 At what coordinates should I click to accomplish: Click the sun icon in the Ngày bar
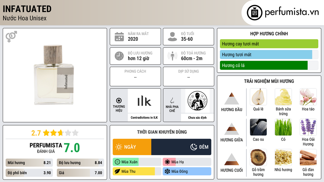click(119, 147)
